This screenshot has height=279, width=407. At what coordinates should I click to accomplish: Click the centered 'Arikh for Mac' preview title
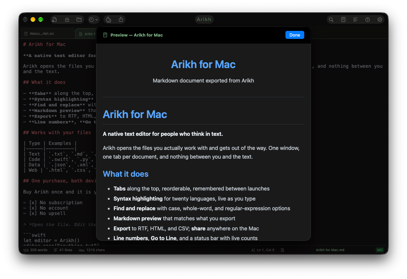203,64
